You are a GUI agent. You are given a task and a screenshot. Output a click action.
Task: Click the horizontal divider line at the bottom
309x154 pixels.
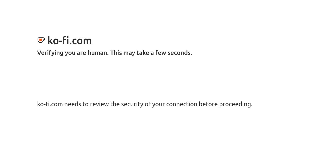(x=154, y=150)
